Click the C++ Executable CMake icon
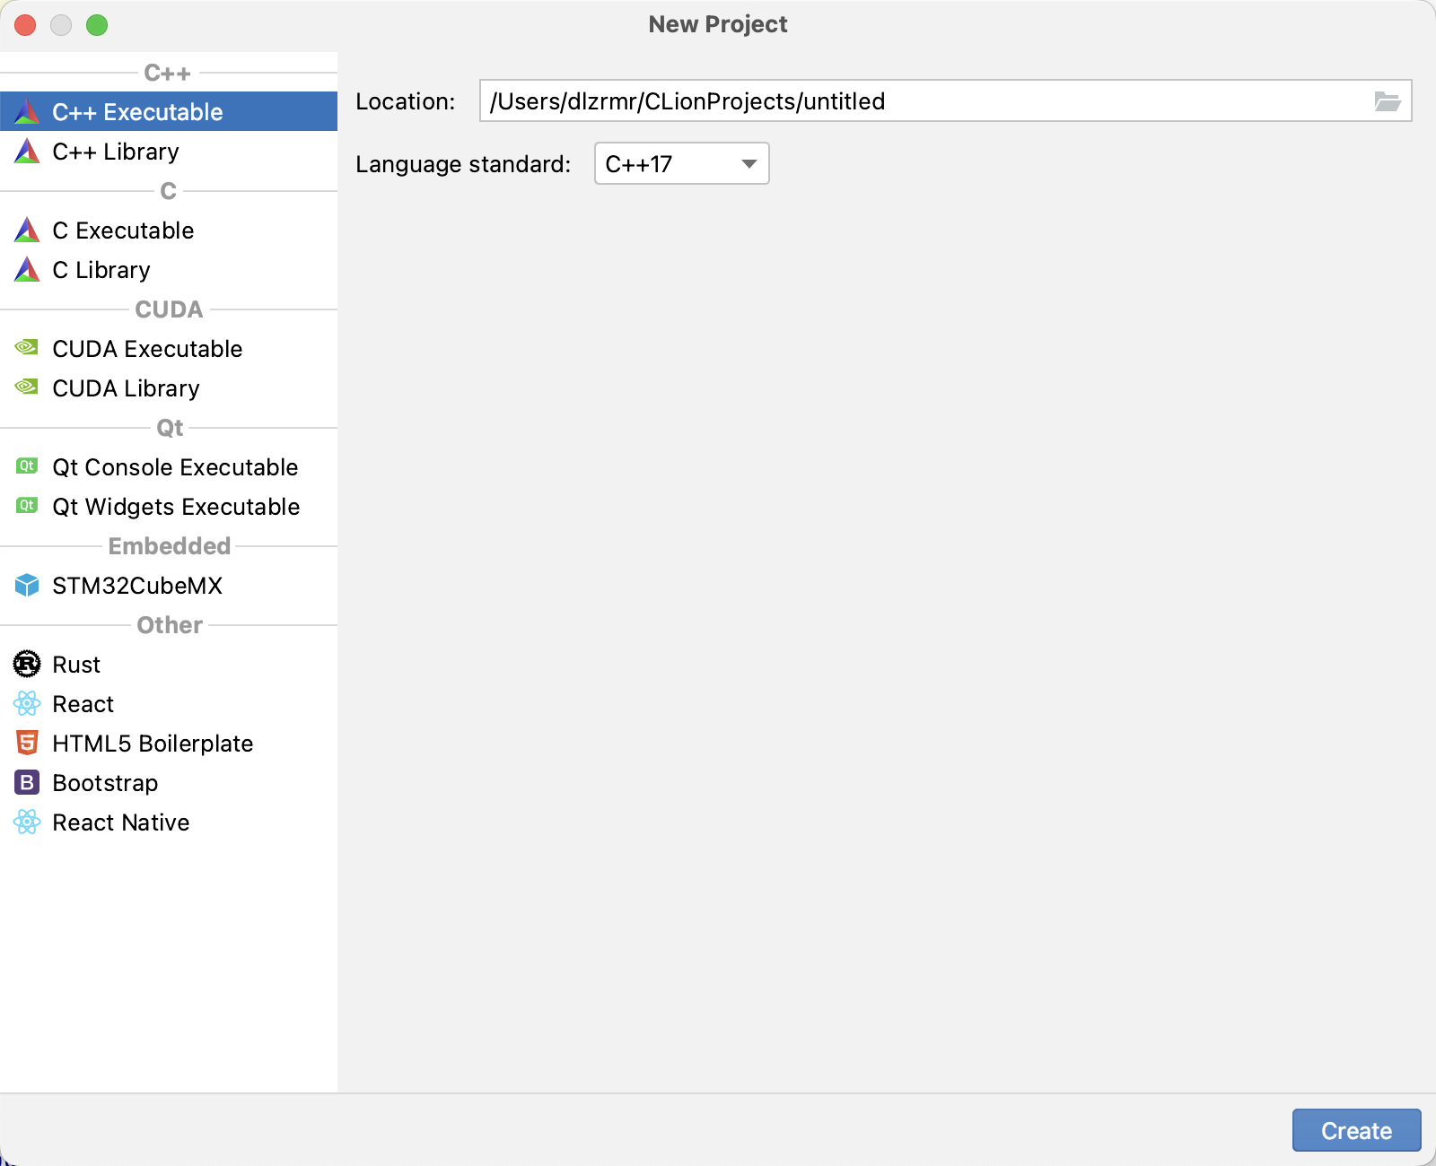Image resolution: width=1436 pixels, height=1166 pixels. [x=27, y=112]
